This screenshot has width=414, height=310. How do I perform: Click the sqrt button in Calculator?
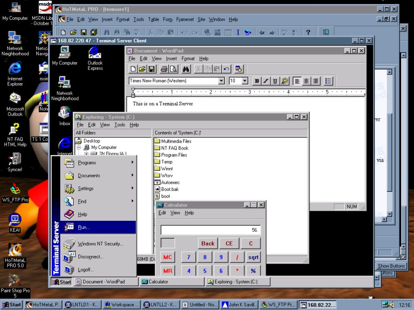pos(253,257)
